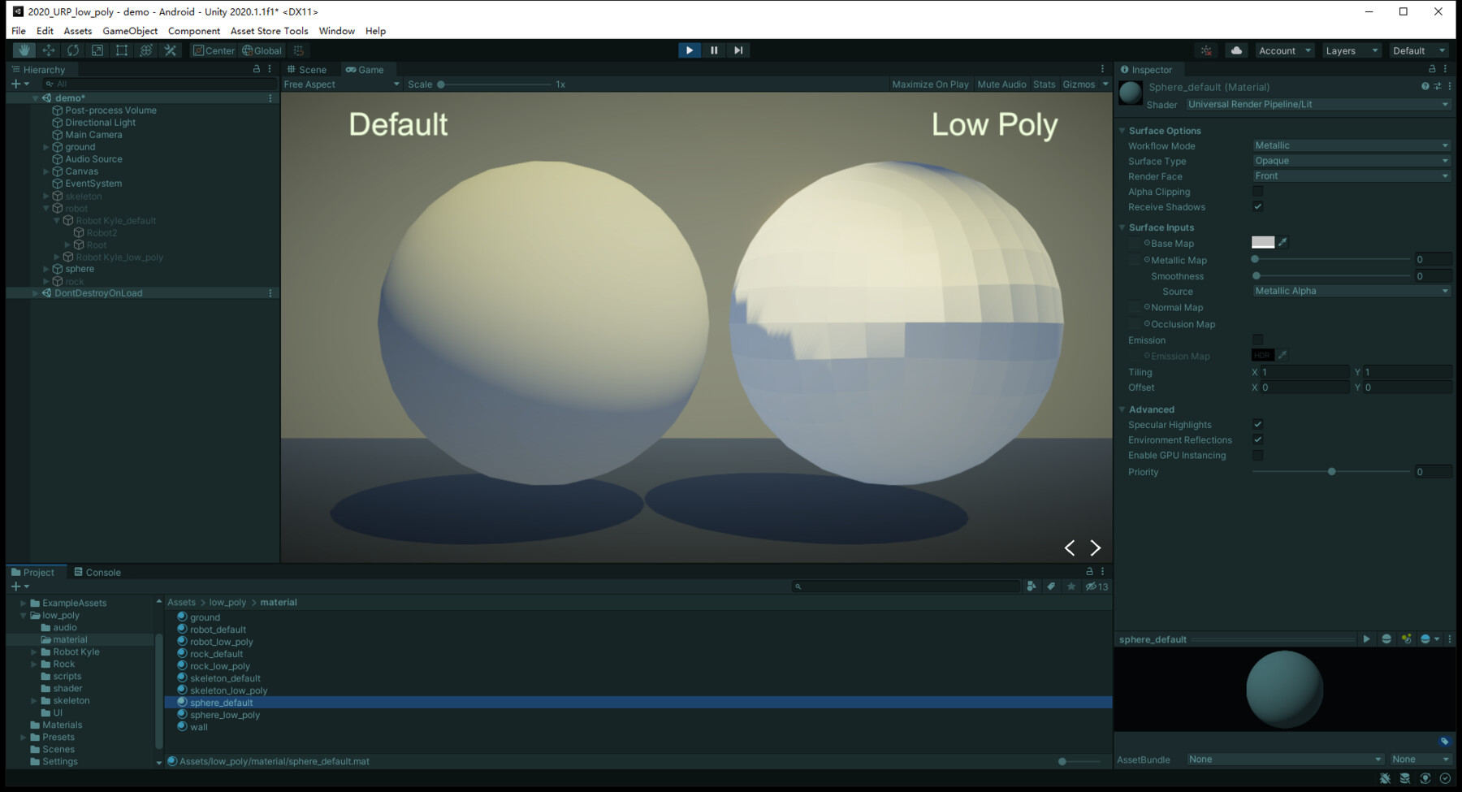Expand the Robot Kyle_low_poly hierarchy item
1462x792 pixels.
tap(56, 257)
